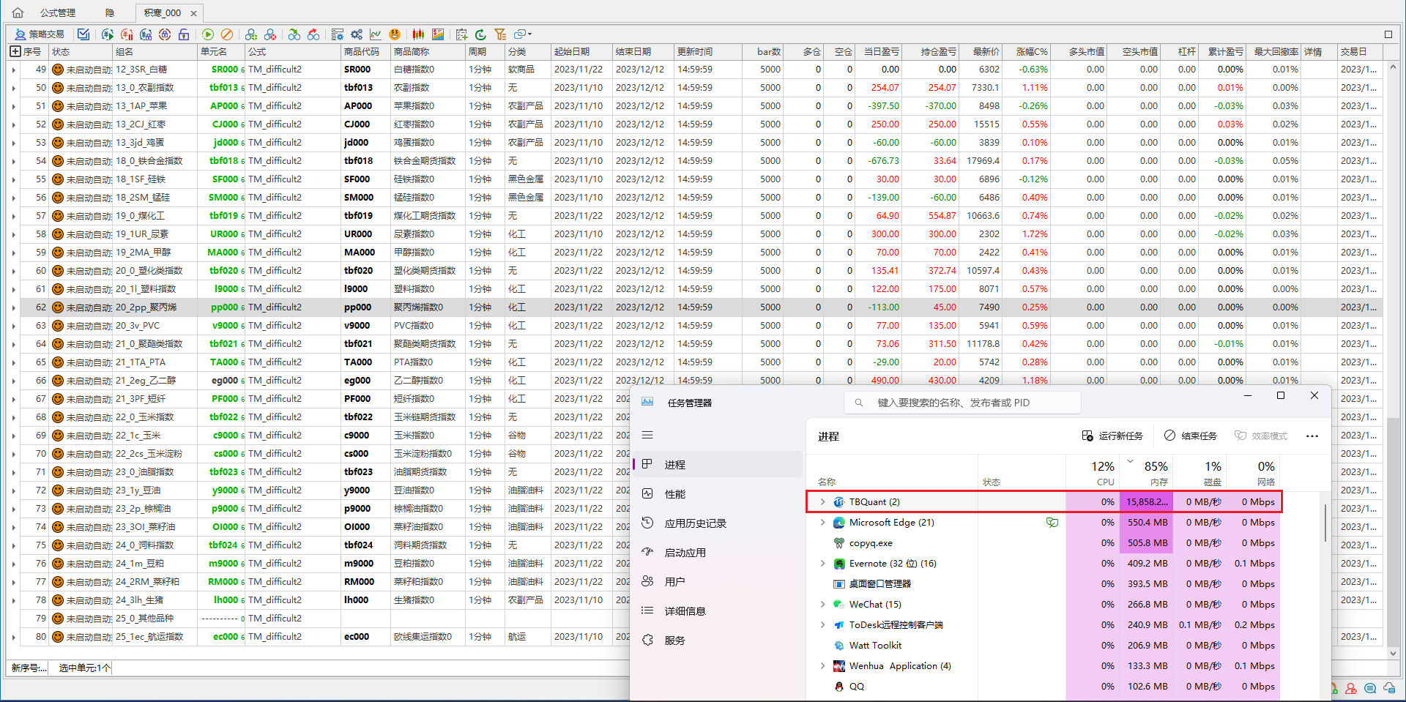Click the green play run icon
Viewport: 1406px width, 702px height.
(x=208, y=34)
